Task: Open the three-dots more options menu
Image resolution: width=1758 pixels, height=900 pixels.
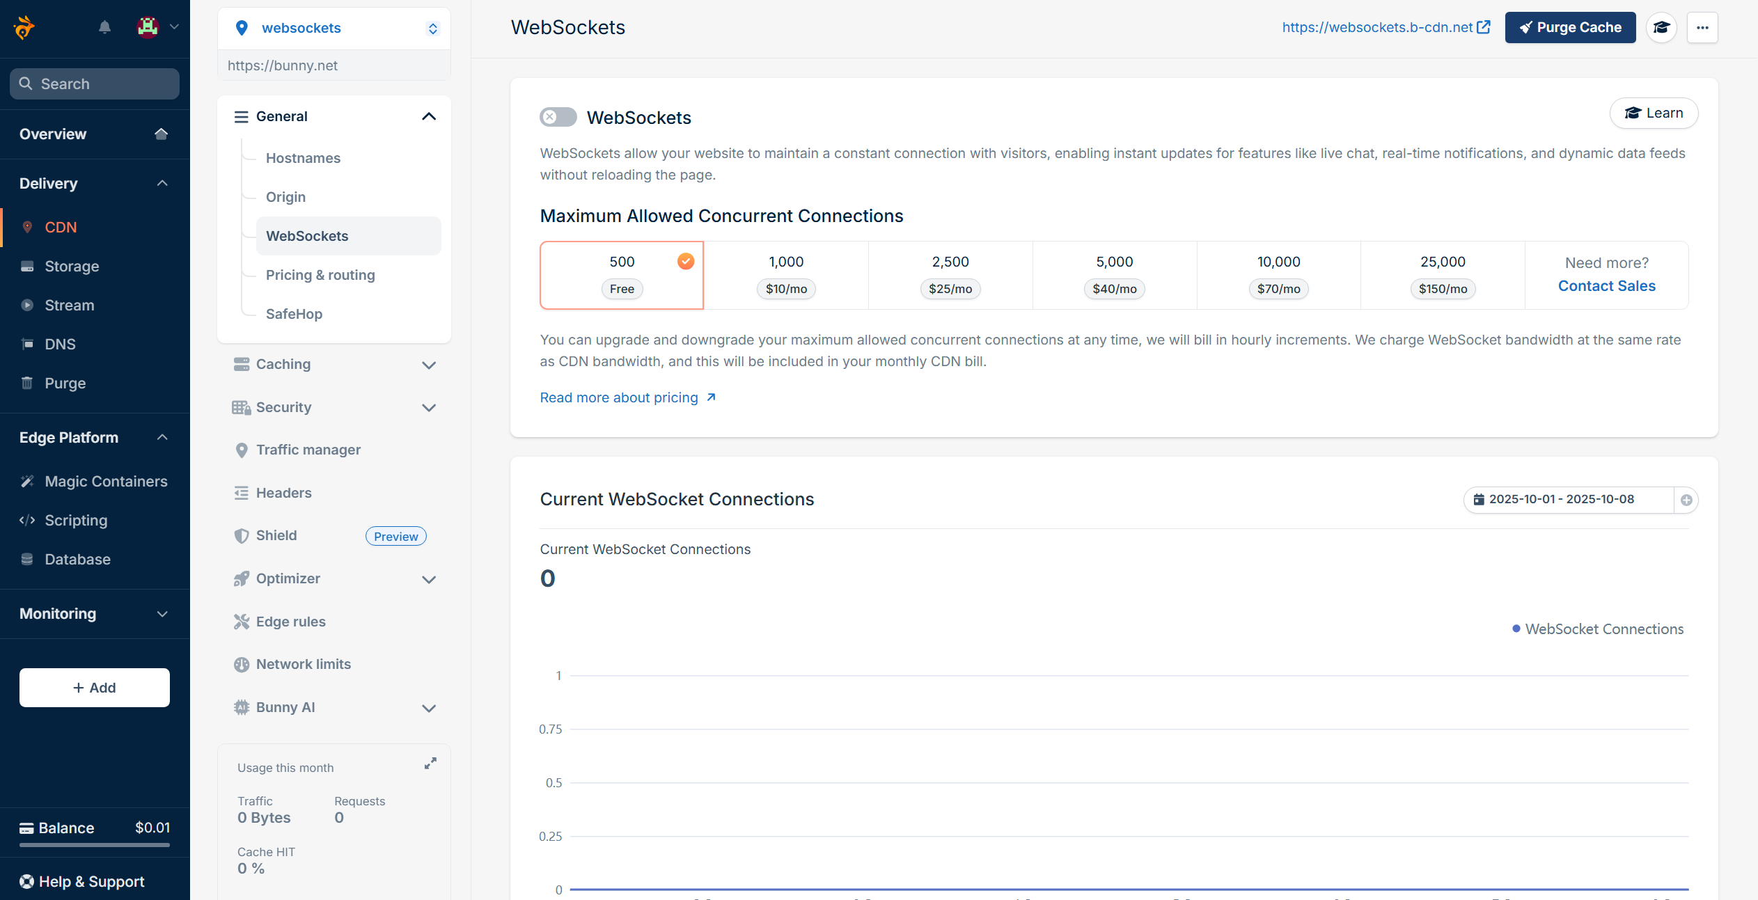Action: 1702,28
